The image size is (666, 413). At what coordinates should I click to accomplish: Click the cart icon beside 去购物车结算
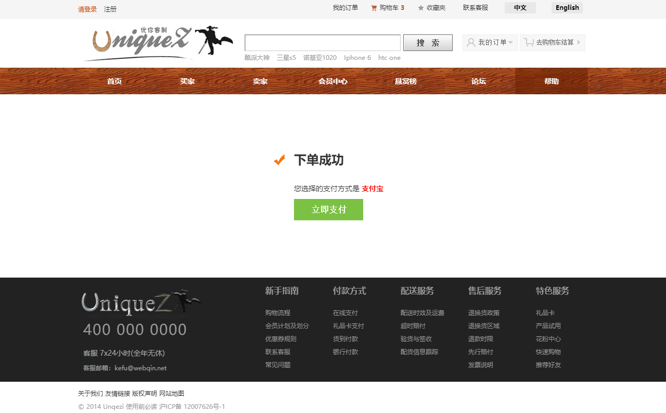pos(529,43)
